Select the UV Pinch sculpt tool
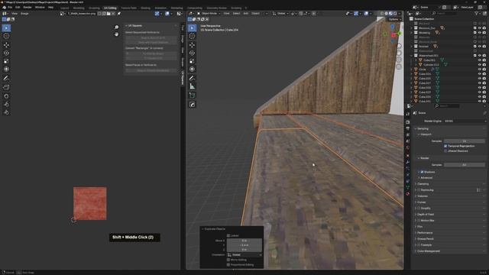Image resolution: width=489 pixels, height=275 pixels. coord(6,112)
